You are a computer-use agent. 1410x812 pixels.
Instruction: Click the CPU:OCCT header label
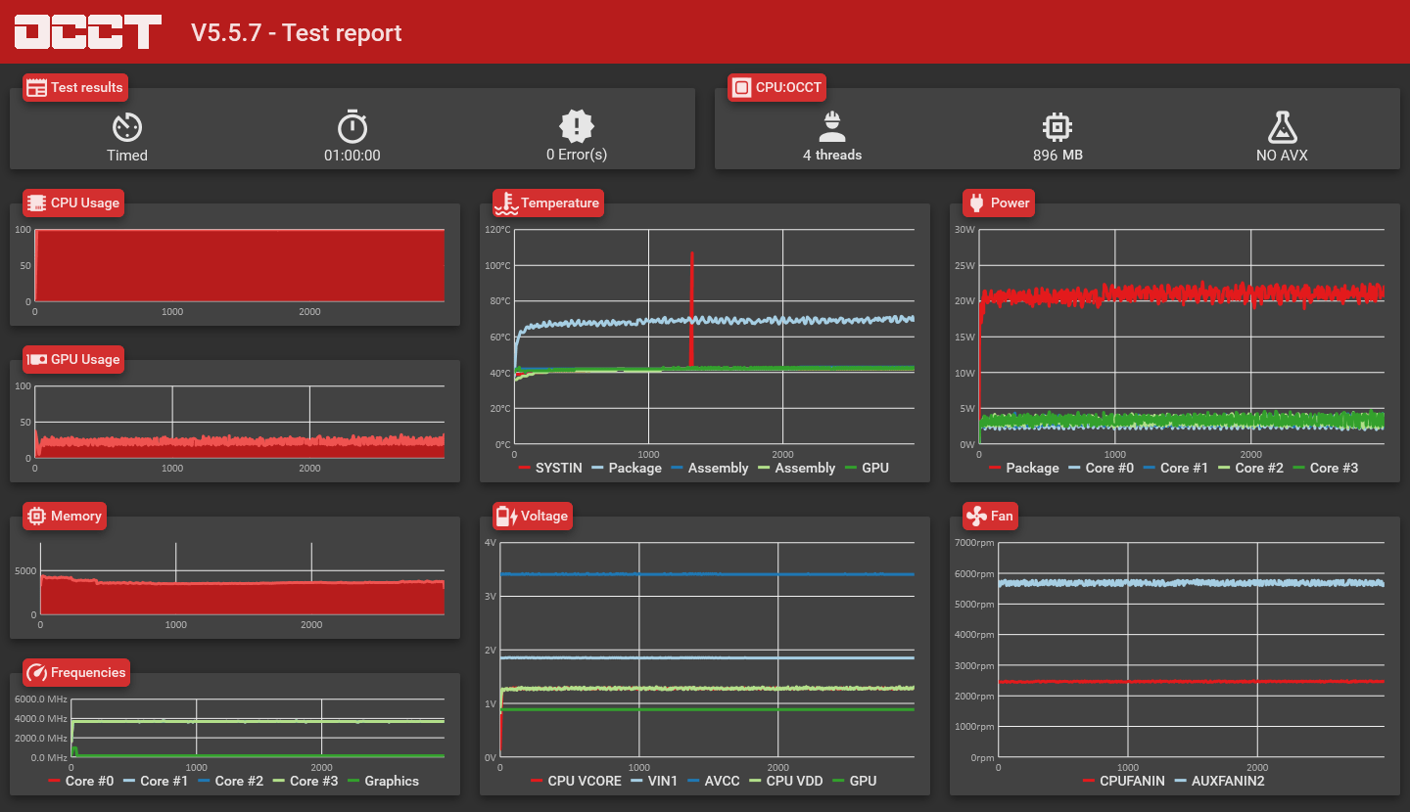pyautogui.click(x=777, y=87)
